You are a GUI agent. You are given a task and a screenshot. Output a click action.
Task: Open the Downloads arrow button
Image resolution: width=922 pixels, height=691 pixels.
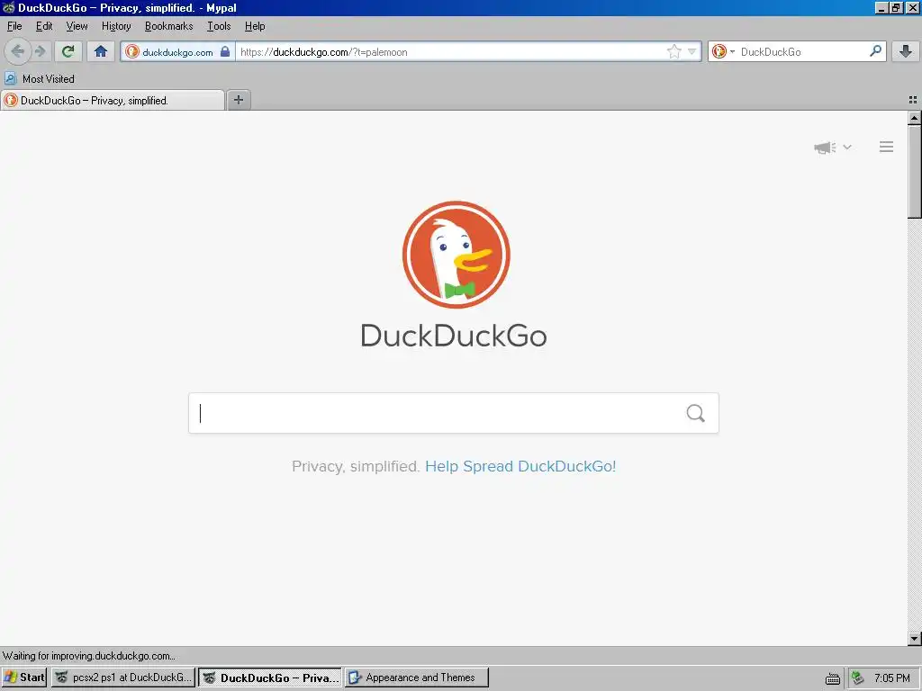pos(906,51)
